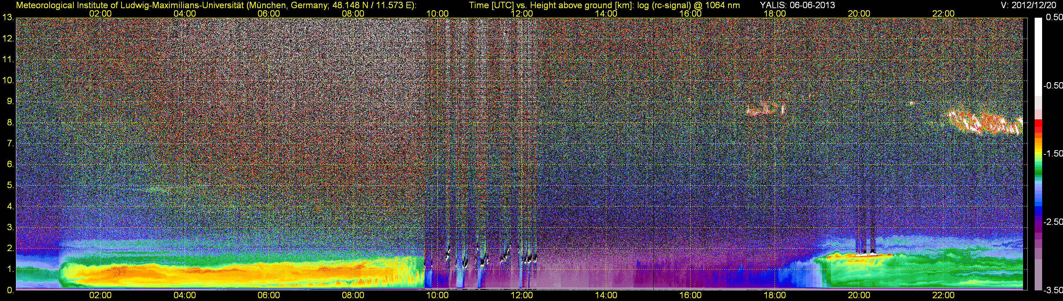The width and height of the screenshot is (1063, 301).
Task: Click the 14:00 label on the top time axis
Action: click(606, 13)
